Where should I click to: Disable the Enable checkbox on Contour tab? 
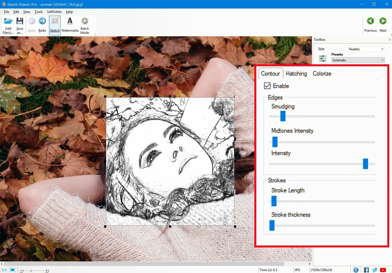click(x=267, y=86)
